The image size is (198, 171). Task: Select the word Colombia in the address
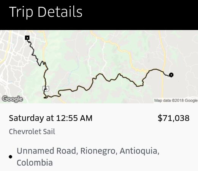click(x=35, y=163)
